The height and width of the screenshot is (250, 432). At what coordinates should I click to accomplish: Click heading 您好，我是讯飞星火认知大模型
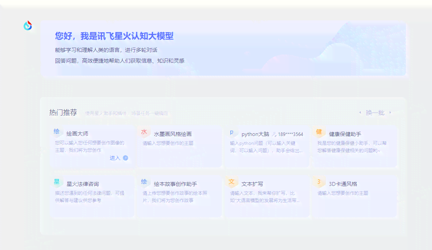tap(114, 36)
